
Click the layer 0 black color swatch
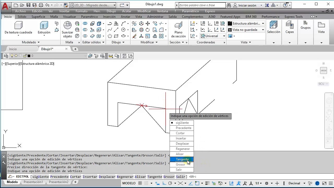pyautogui.click(x=29, y=56)
